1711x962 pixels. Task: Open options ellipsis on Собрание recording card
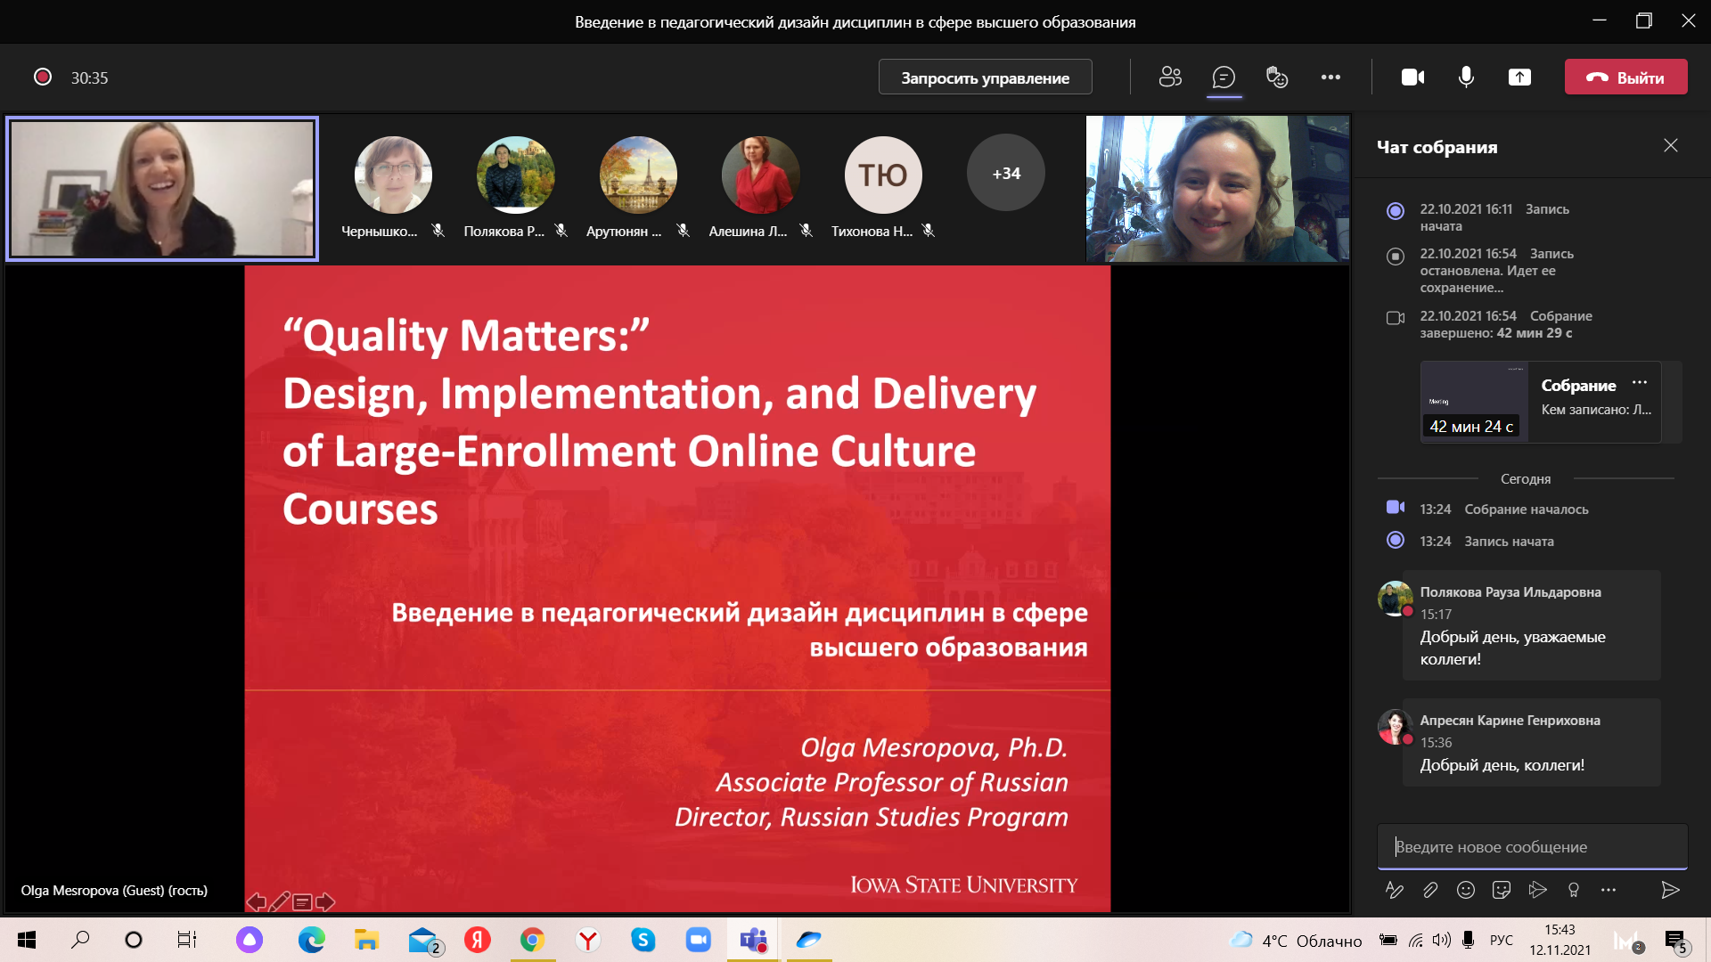(1640, 383)
